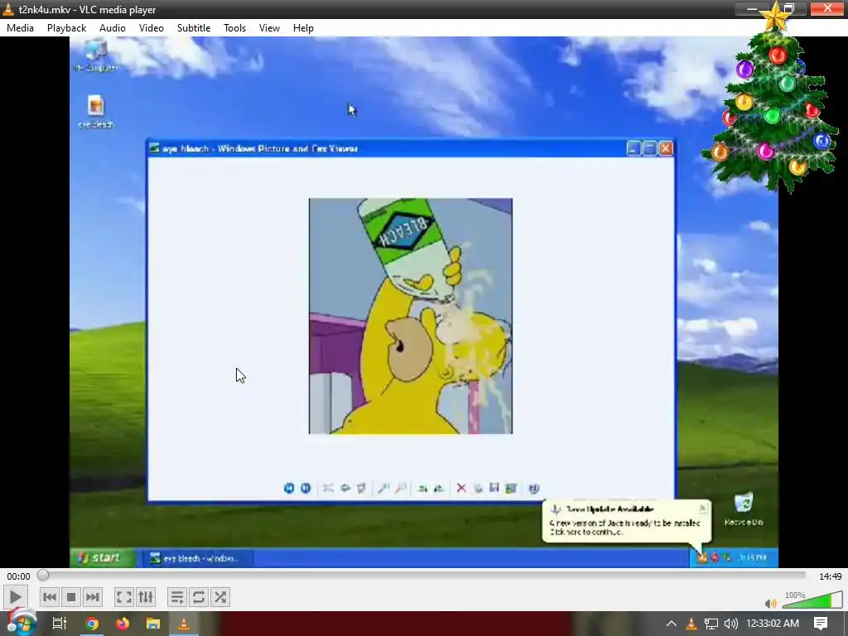This screenshot has width=848, height=636.
Task: Jump to previous media in VLC
Action: tap(49, 598)
